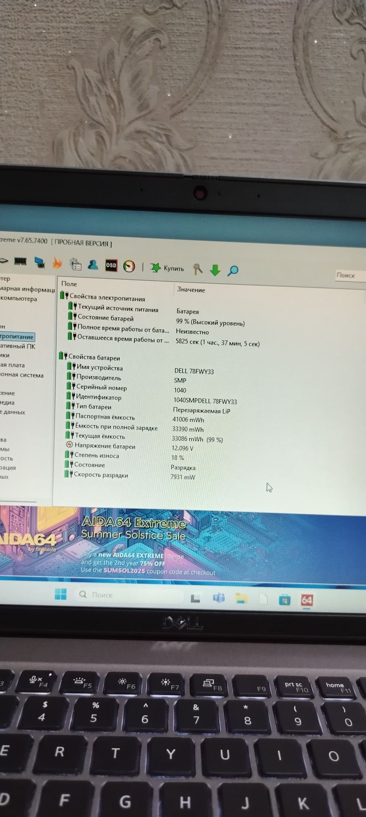366x817 pixels.
Task: Select the 'ая плата' item in left tree
Action: (12, 365)
